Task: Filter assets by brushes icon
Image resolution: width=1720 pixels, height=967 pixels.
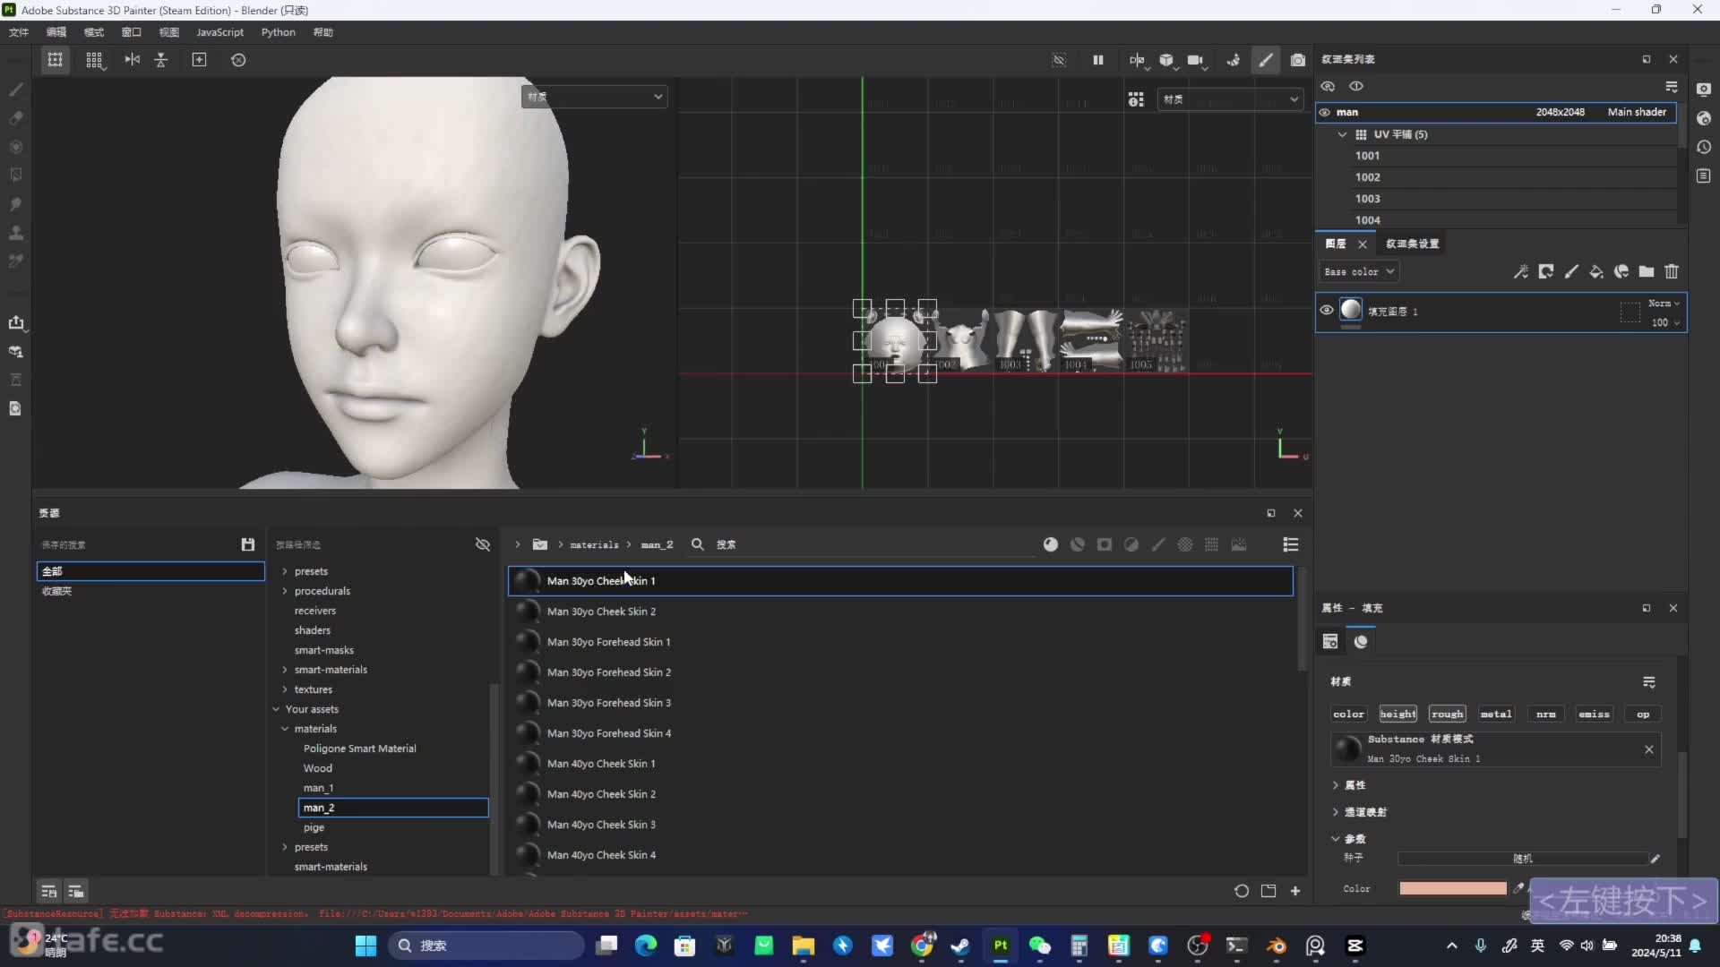Action: point(1158,544)
